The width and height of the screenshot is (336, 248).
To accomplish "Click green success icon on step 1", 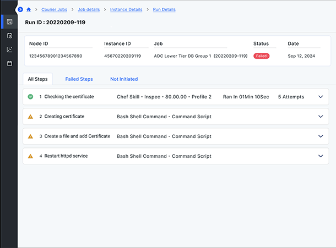I will click(31, 97).
